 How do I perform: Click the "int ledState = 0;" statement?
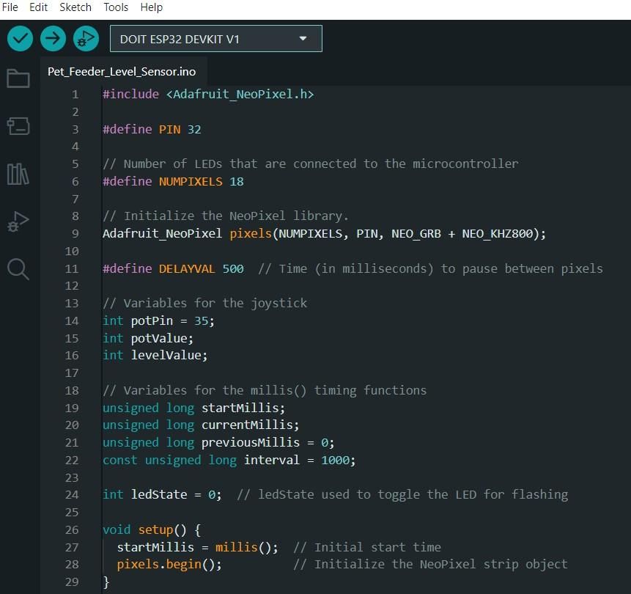coord(162,494)
